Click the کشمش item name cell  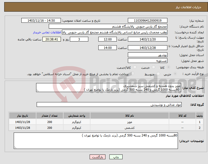pos(129,128)
